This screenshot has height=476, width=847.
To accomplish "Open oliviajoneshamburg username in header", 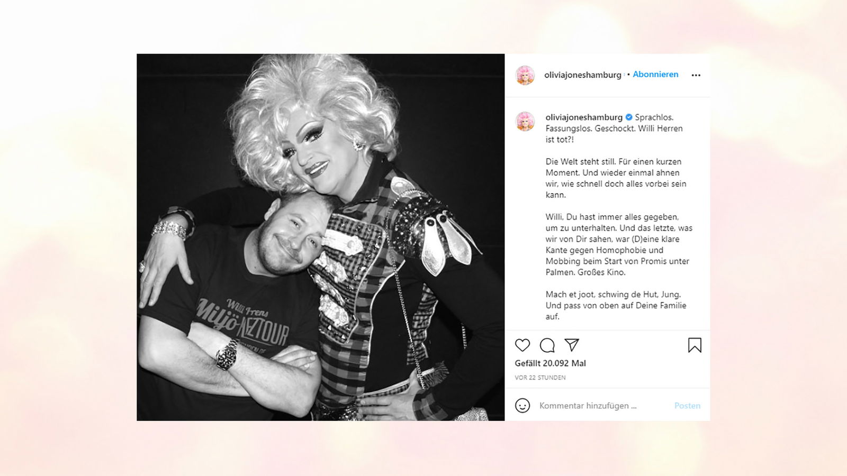I will (583, 75).
